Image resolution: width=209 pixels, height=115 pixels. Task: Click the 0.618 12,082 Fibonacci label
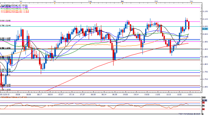5,21
